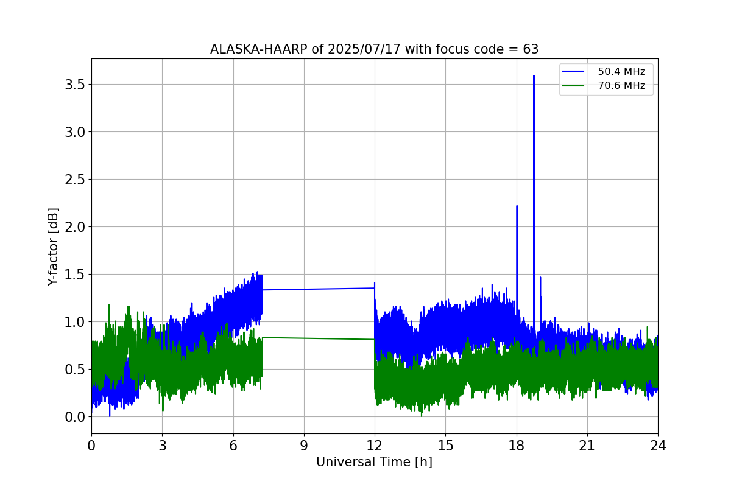This screenshot has height=487, width=731.
Task: Click the 3 x-axis tick label
Action: pos(162,446)
